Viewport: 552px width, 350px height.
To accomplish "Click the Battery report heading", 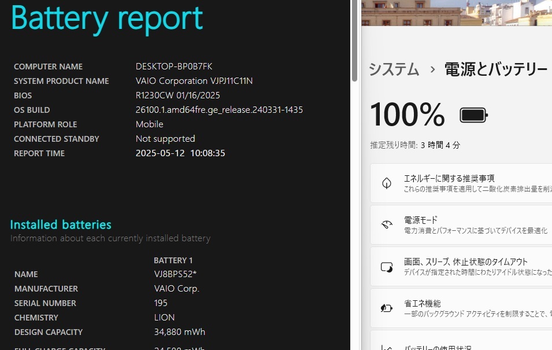I will click(x=107, y=19).
